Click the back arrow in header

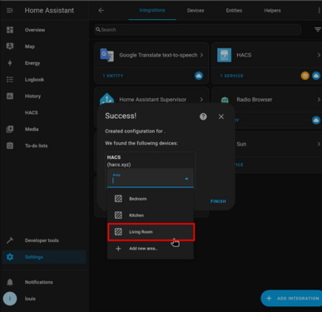coord(102,11)
